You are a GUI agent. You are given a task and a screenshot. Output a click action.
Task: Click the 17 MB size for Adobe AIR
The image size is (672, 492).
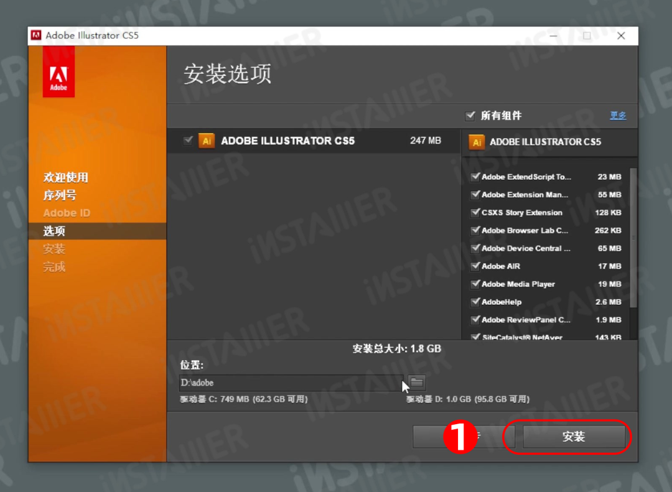click(609, 267)
